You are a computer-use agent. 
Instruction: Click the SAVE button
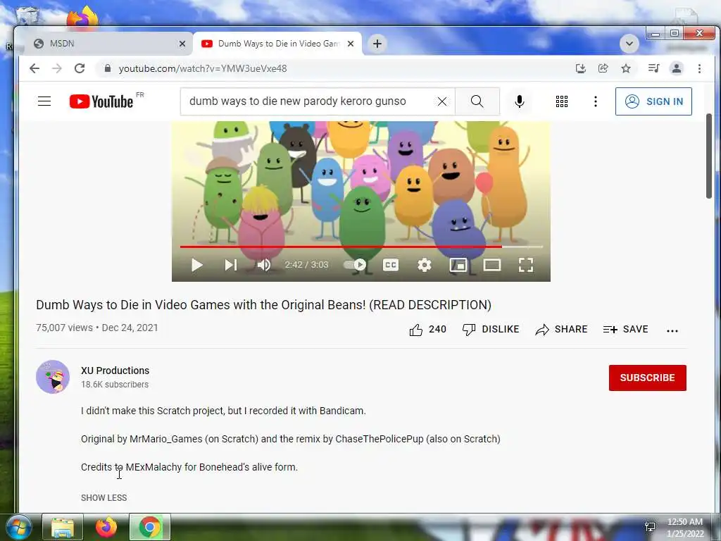(625, 330)
